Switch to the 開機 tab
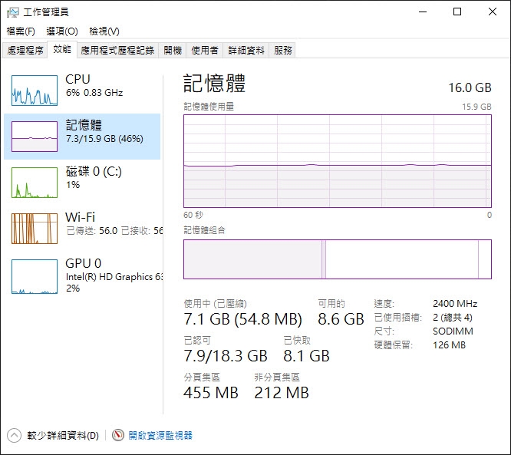 pos(173,50)
